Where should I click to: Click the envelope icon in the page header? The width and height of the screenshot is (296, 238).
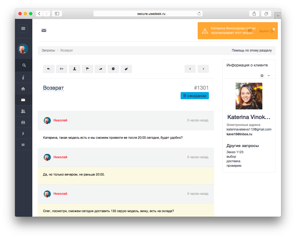point(44,30)
